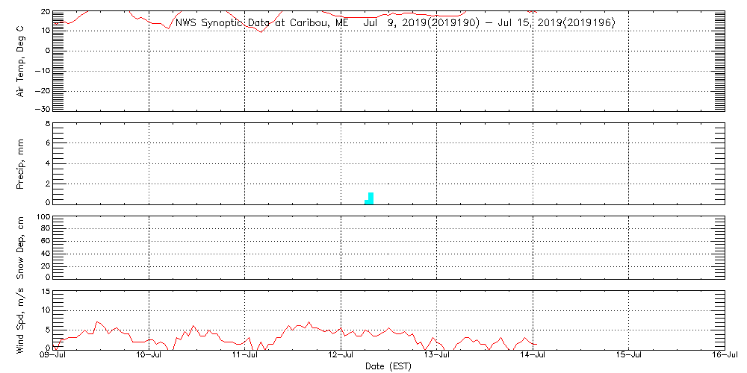The width and height of the screenshot is (747, 373).
Task: Click the '10' tick on the wind speed axis
Action: (x=46, y=310)
